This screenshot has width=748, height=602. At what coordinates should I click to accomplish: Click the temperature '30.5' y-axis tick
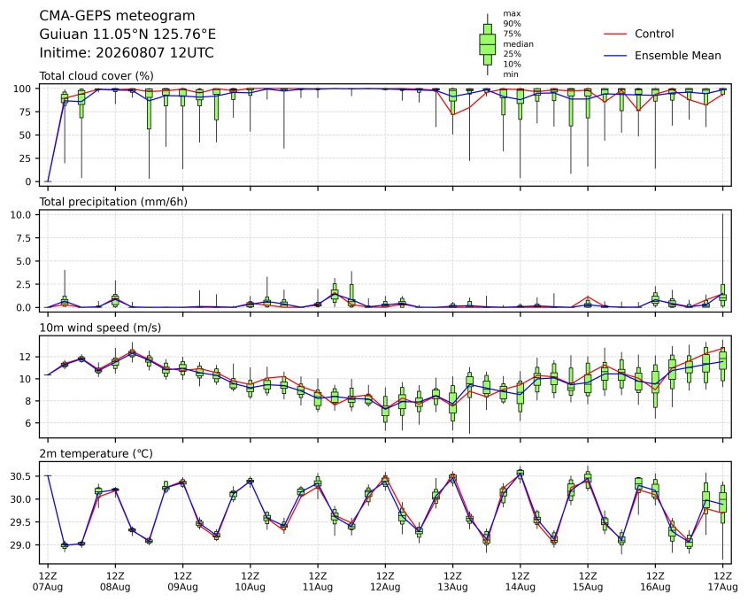point(21,476)
